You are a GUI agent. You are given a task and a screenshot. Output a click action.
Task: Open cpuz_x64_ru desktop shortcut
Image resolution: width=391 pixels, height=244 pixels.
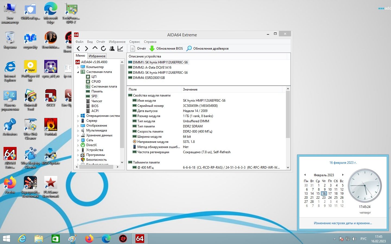coord(51,69)
